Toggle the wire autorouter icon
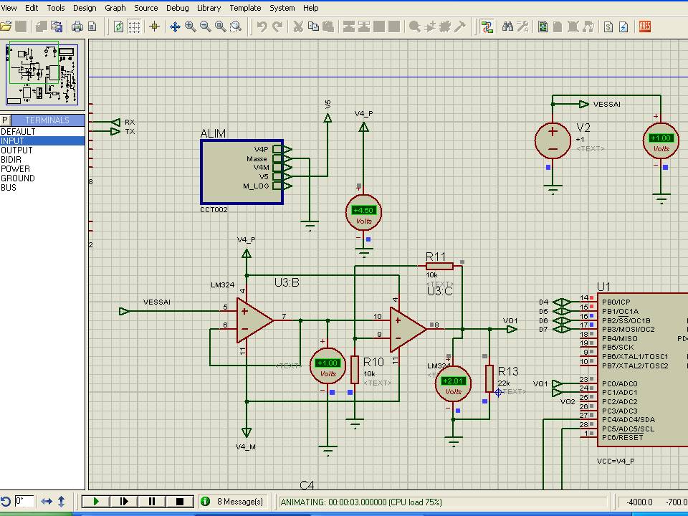The image size is (688, 516). point(487,27)
